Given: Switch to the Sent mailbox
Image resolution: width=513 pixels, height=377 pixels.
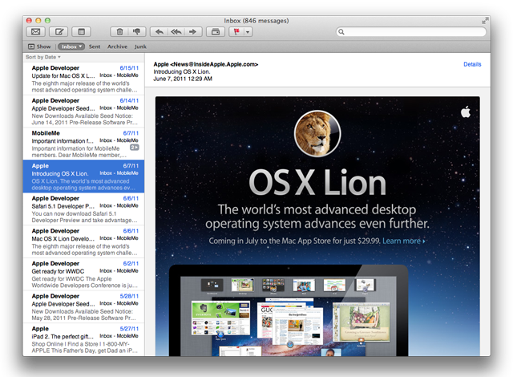Looking at the screenshot, I should pyautogui.click(x=95, y=47).
